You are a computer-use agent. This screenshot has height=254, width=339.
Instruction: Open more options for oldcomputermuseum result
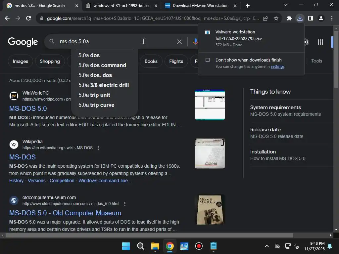125,204
